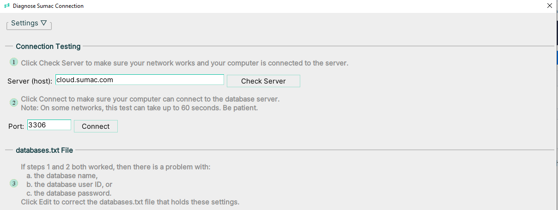Click the databases.txt File heading
Viewport: 558px width, 210px height.
pos(44,150)
